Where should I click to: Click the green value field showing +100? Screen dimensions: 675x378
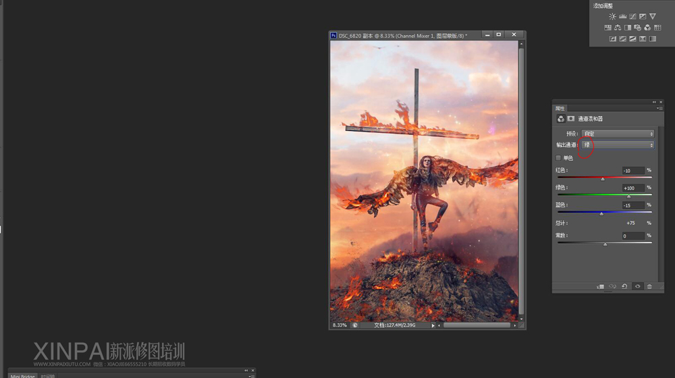coord(633,188)
